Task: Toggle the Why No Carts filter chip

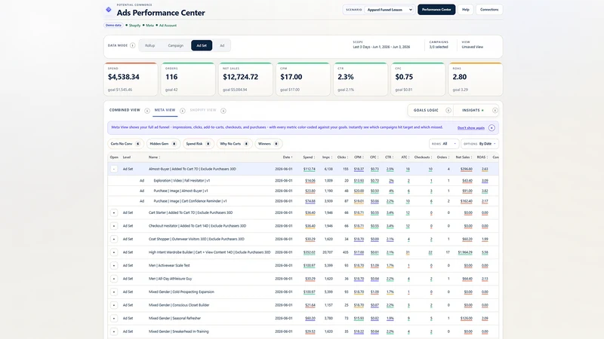Action: click(x=234, y=144)
